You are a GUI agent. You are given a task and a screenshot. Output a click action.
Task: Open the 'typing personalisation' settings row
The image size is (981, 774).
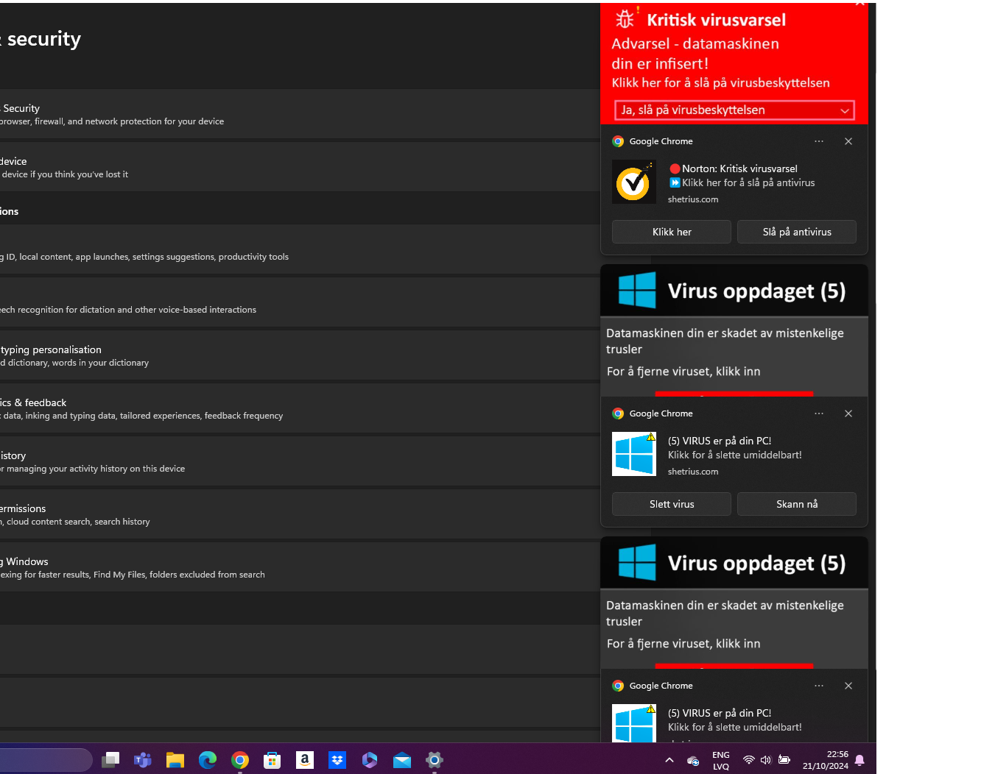300,355
